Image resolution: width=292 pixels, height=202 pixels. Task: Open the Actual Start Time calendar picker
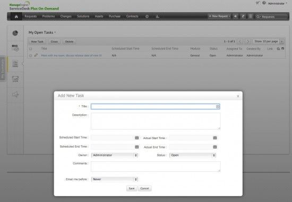pos(215,137)
